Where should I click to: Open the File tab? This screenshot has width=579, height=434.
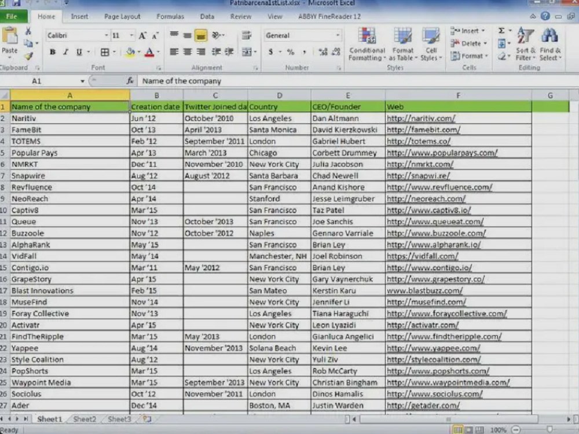pos(12,17)
